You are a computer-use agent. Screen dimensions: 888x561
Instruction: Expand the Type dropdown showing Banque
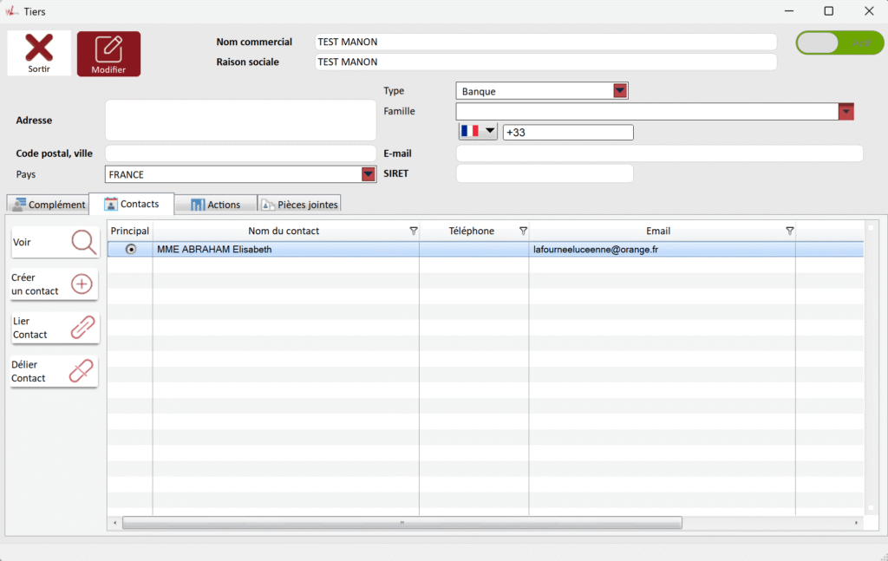click(620, 91)
